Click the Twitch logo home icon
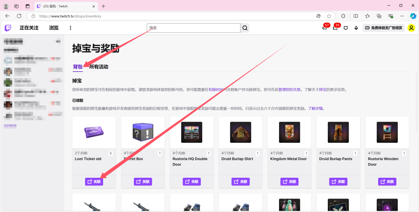 click(8, 28)
